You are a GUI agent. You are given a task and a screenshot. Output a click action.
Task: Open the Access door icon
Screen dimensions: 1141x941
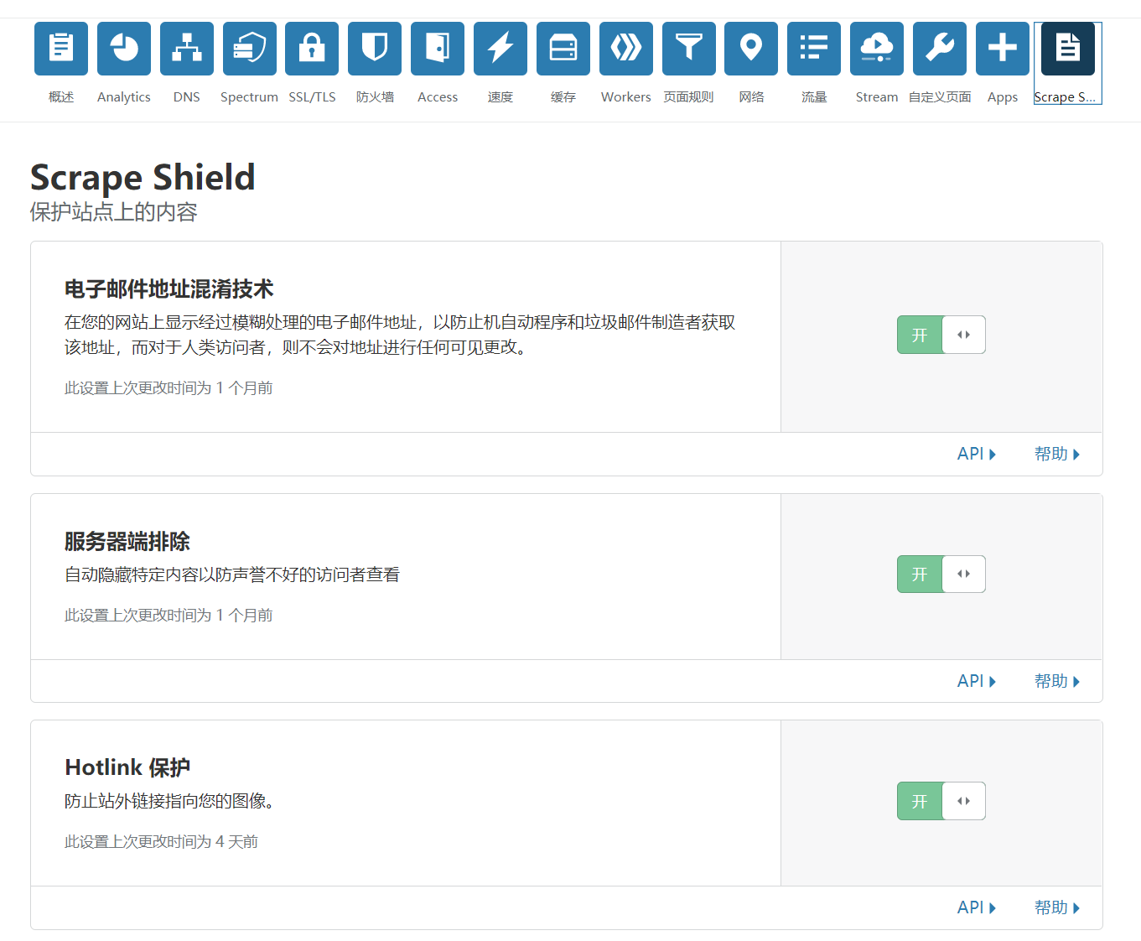click(x=438, y=49)
